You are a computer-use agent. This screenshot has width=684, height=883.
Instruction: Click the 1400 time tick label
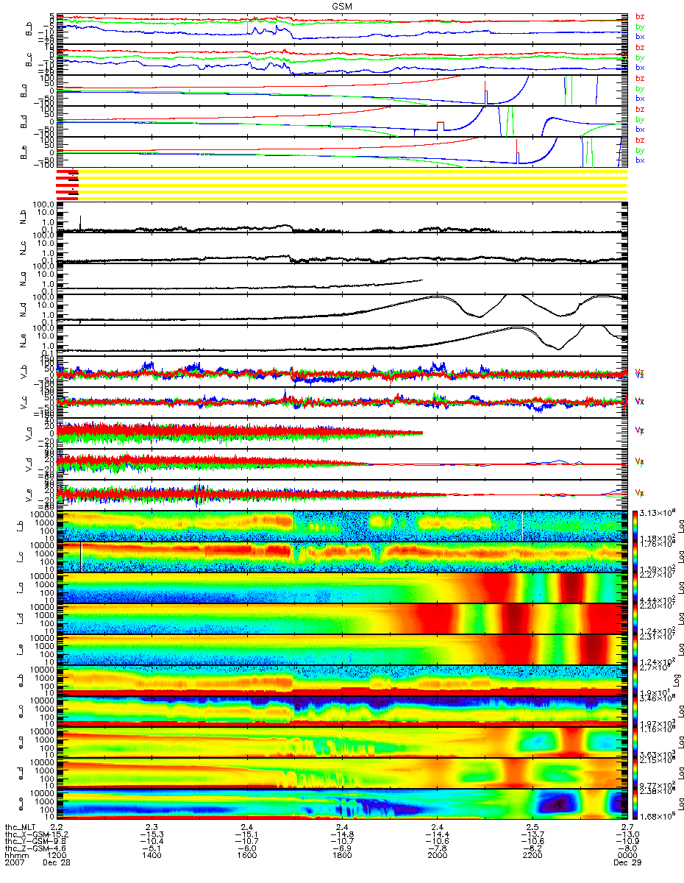click(x=151, y=855)
